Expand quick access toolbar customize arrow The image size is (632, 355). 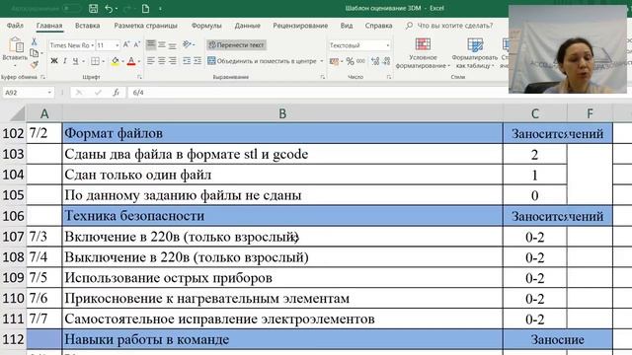coord(160,8)
